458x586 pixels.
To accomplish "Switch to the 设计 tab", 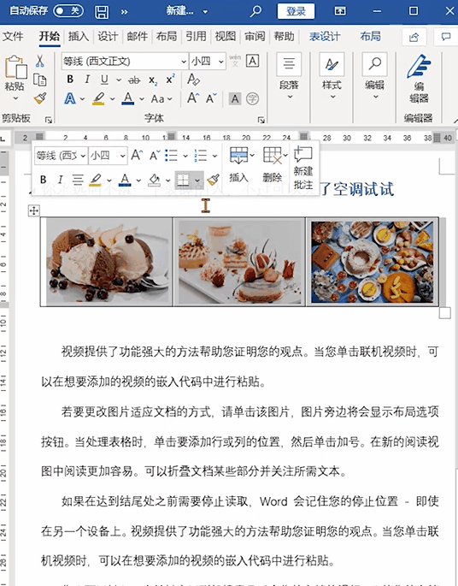I will coord(108,36).
